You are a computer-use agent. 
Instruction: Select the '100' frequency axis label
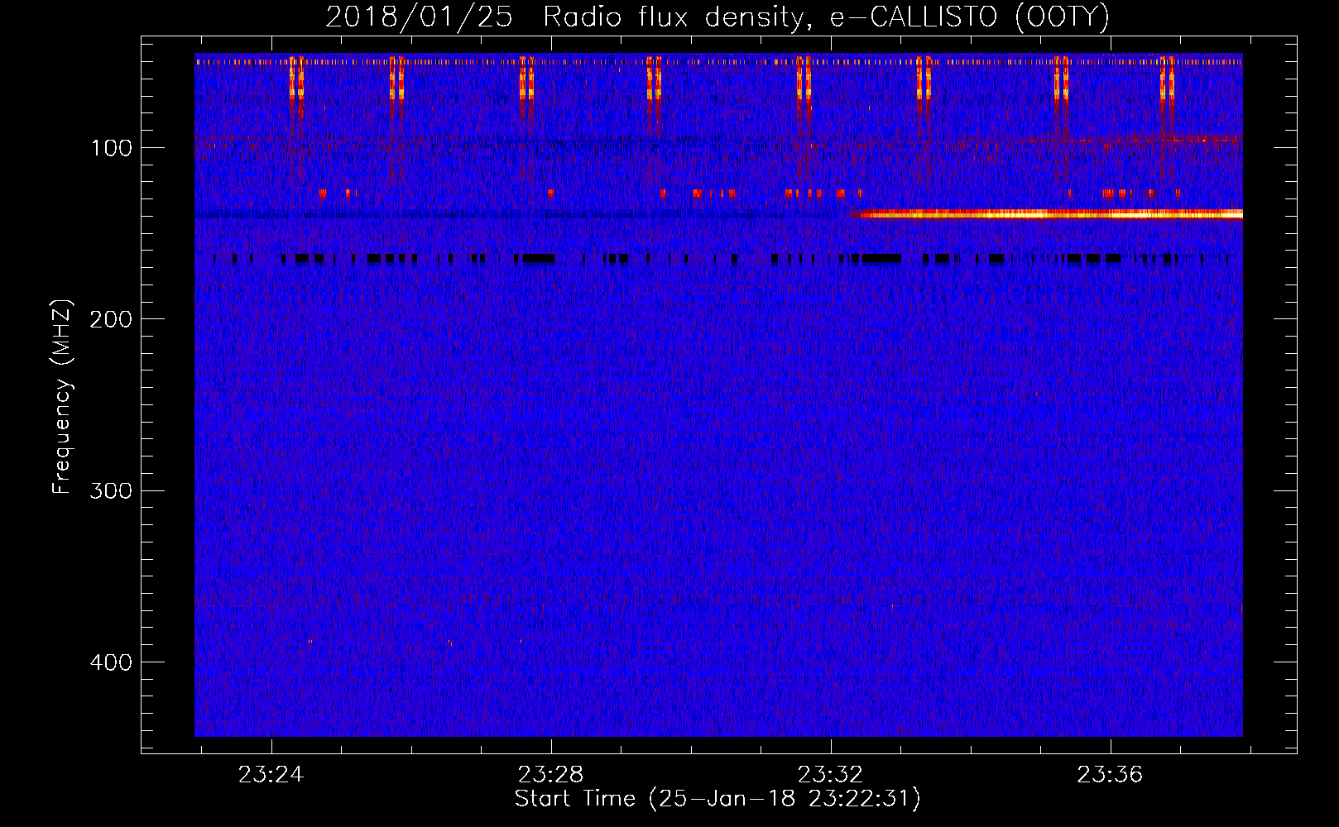click(x=112, y=149)
